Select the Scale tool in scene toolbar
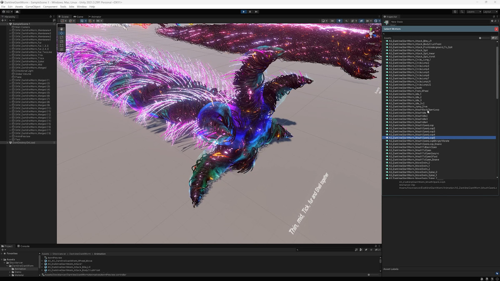Image resolution: width=500 pixels, height=281 pixels. click(x=62, y=42)
